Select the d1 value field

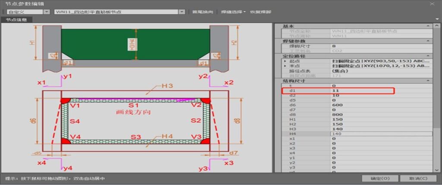pyautogui.click(x=362, y=91)
